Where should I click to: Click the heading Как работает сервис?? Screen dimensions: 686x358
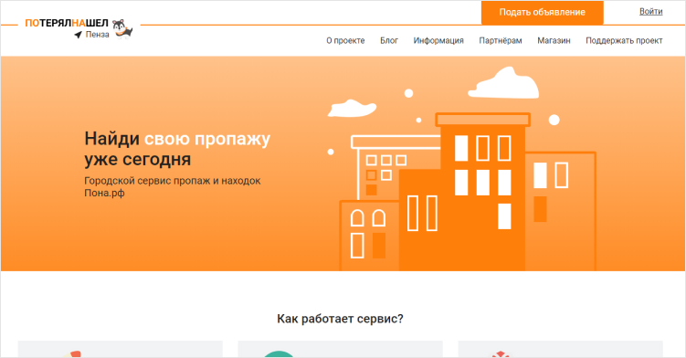340,319
